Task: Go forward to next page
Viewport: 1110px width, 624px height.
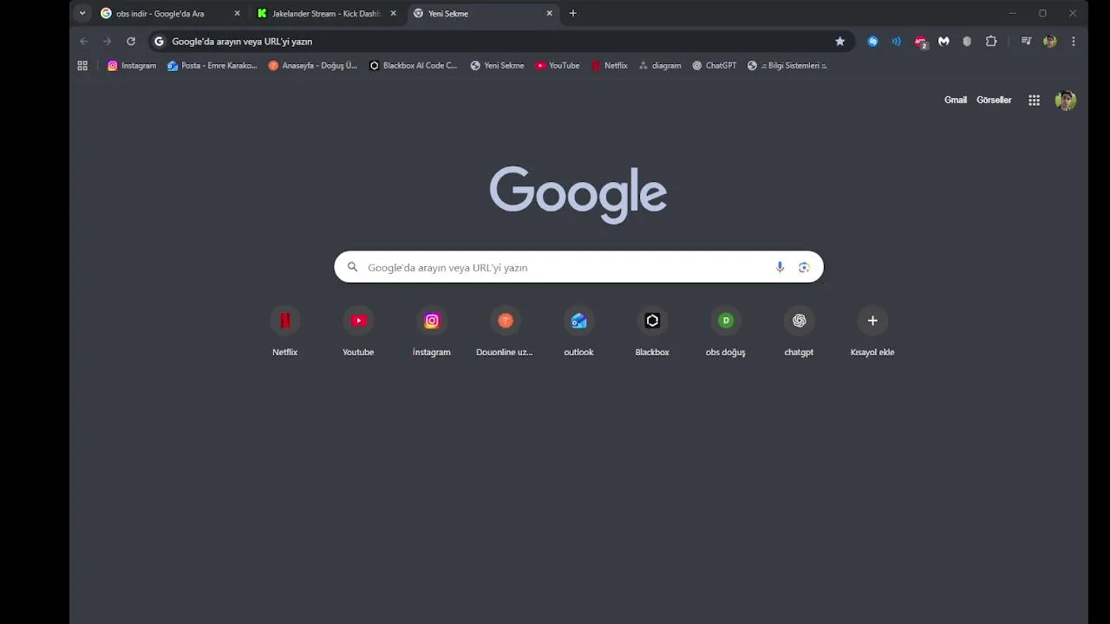Action: coord(108,41)
